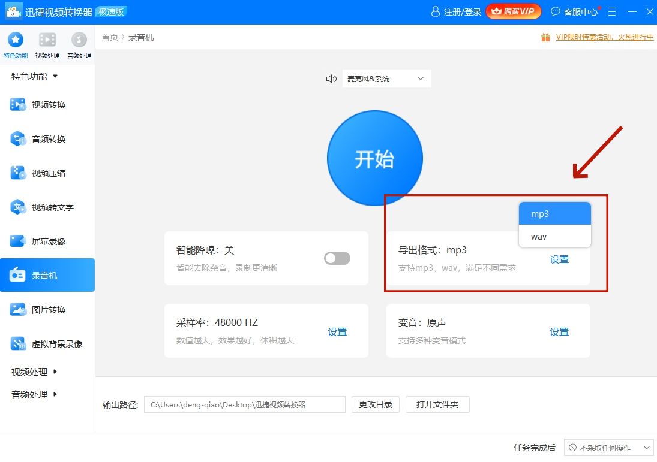Viewport: 657px width, 462px height.
Task: Click the 视频压缩 sidebar icon
Action: tap(17, 173)
